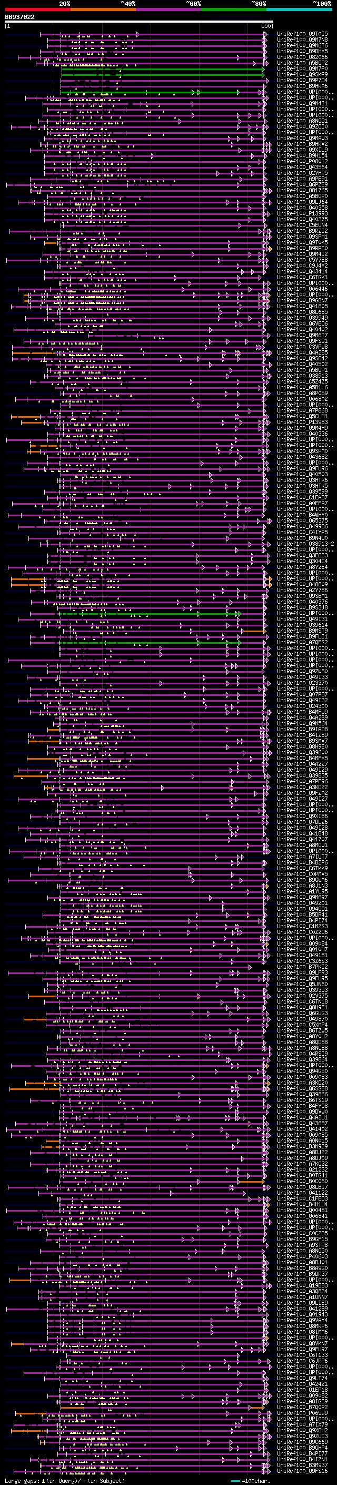Click the orange ~40% identity legend segment
337x1485 pixels.
pos(103,10)
